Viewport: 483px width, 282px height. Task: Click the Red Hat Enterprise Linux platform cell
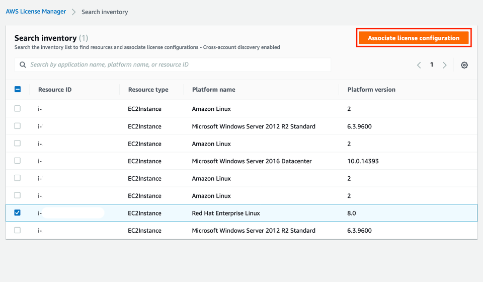(x=226, y=213)
